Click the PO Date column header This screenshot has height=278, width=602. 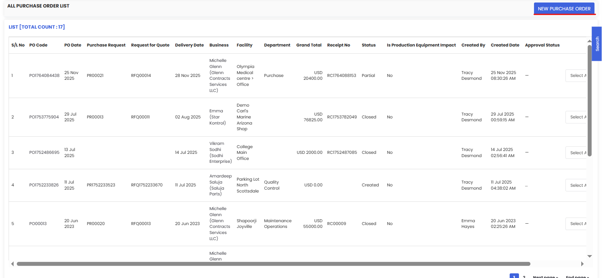pyautogui.click(x=73, y=45)
